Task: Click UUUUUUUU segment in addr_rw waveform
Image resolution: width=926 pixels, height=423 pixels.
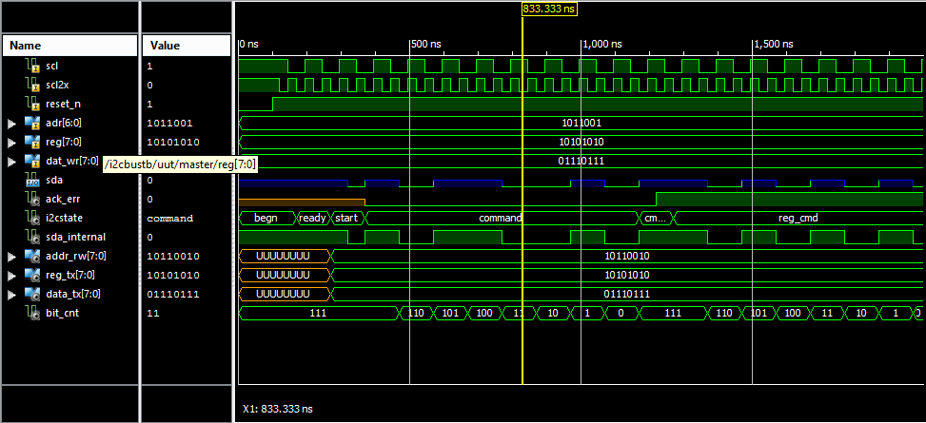Action: tap(283, 256)
